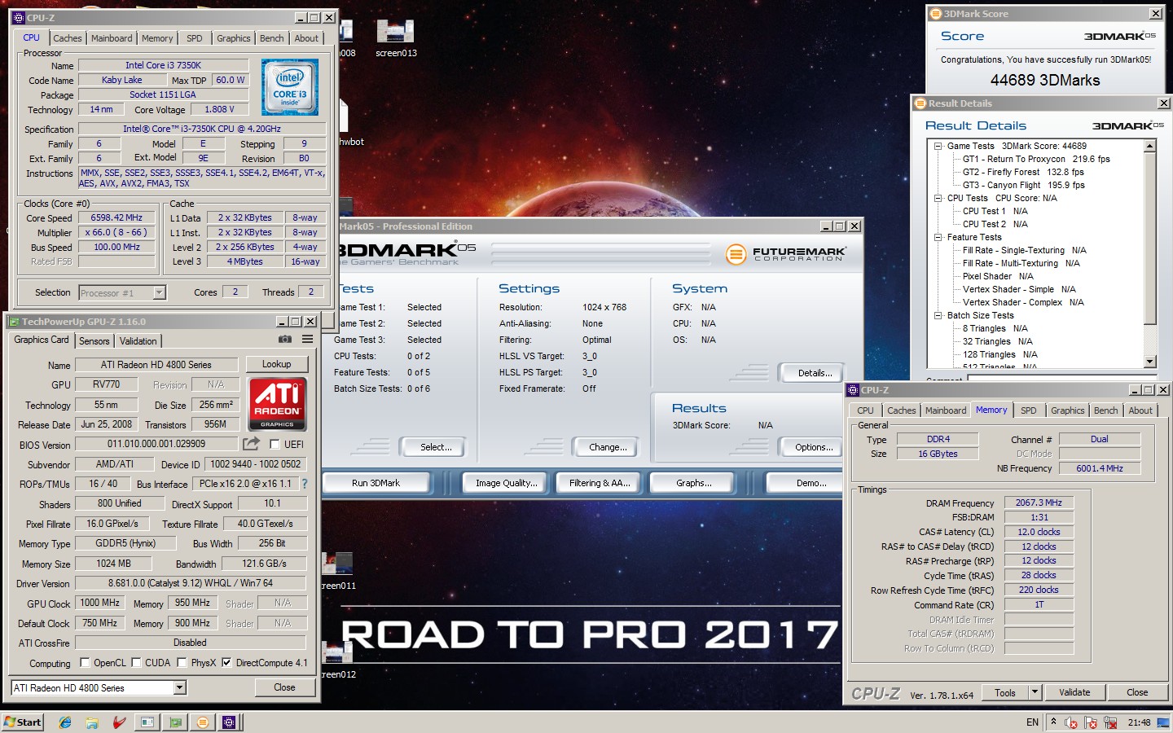Open Bench tab in bottom-right CPU-Z
Screen dimensions: 1173x733
(x=1106, y=410)
